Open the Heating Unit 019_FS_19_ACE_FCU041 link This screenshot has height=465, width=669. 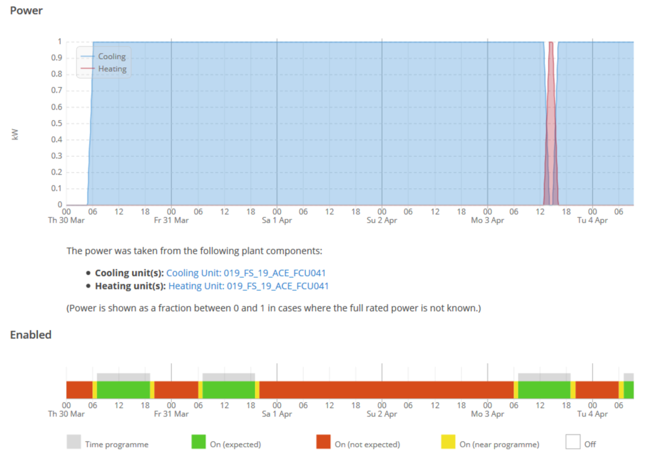[x=248, y=286]
